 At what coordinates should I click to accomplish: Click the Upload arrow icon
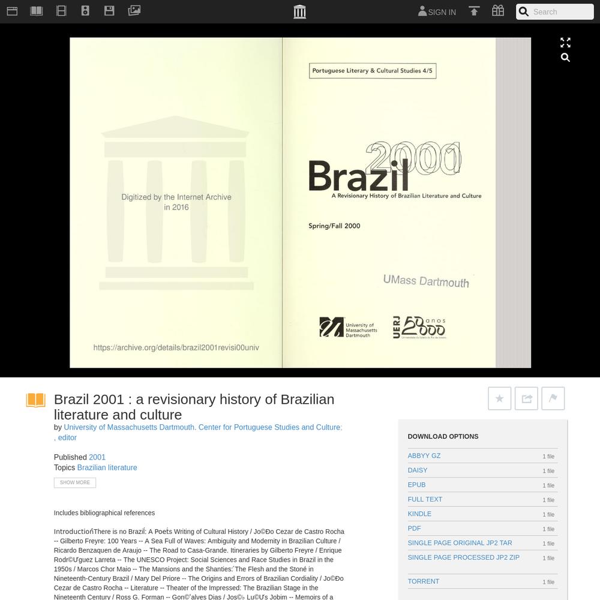[474, 11]
